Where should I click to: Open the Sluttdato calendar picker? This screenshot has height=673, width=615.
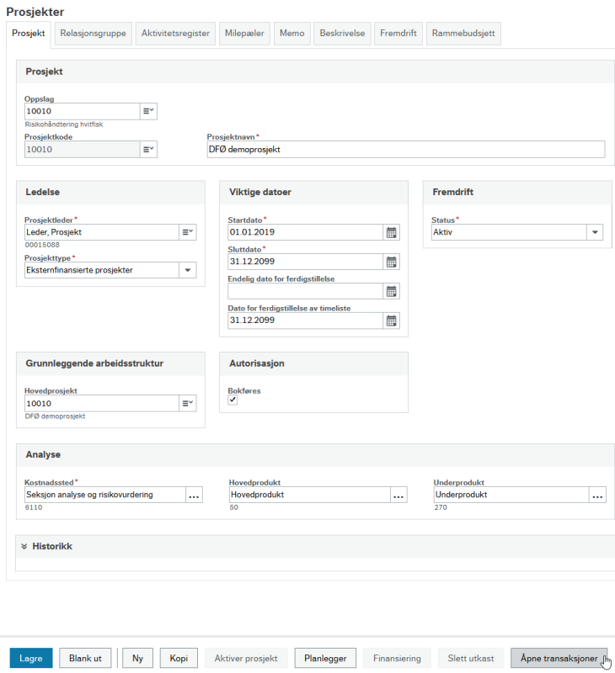[391, 262]
